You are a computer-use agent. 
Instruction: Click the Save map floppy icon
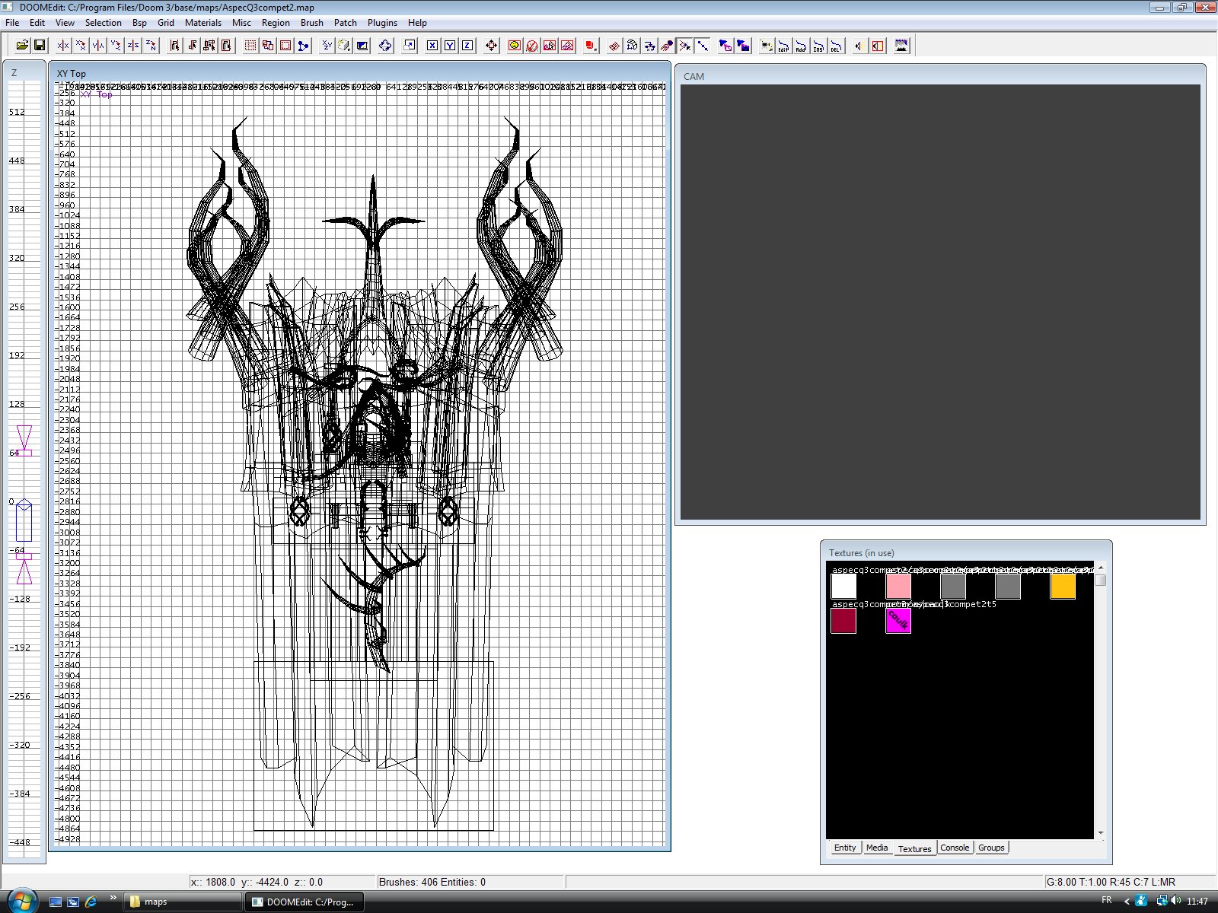pos(40,46)
